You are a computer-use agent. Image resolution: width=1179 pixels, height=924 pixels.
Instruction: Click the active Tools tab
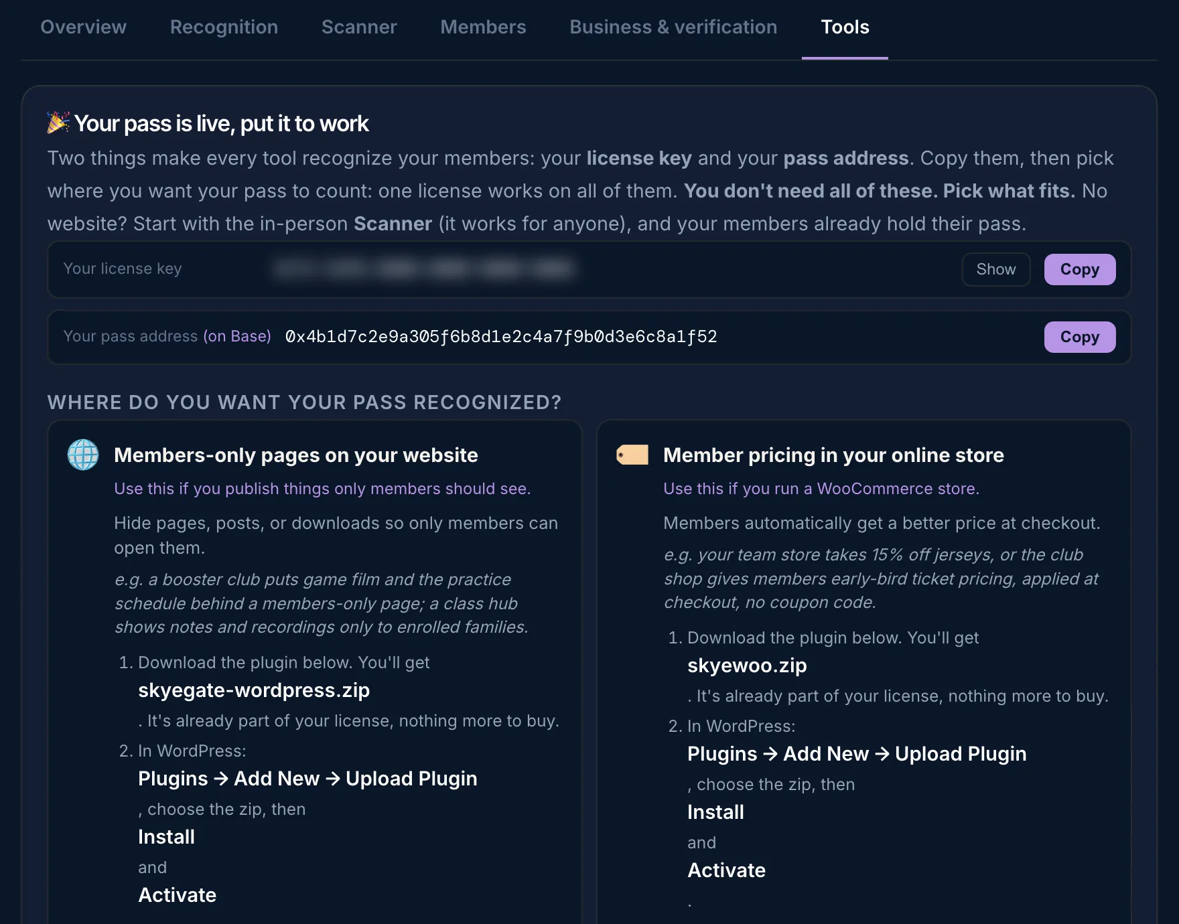pos(845,27)
